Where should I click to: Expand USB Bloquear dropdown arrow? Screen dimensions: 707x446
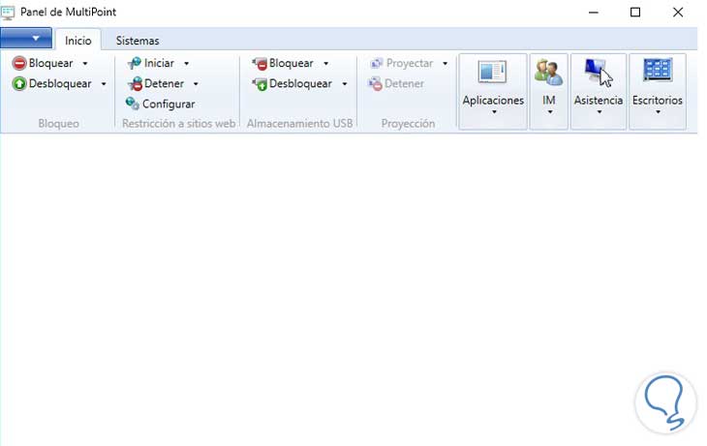coord(326,64)
